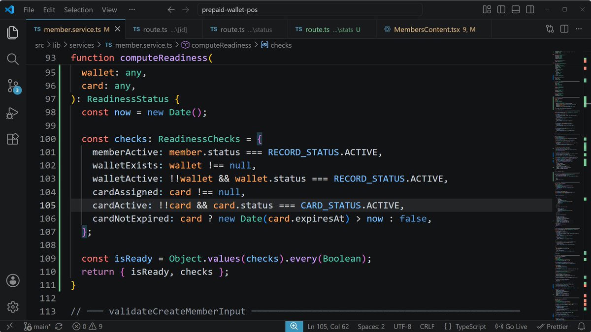Expand the services breadcrumb
The height and width of the screenshot is (332, 591).
pyautogui.click(x=82, y=45)
